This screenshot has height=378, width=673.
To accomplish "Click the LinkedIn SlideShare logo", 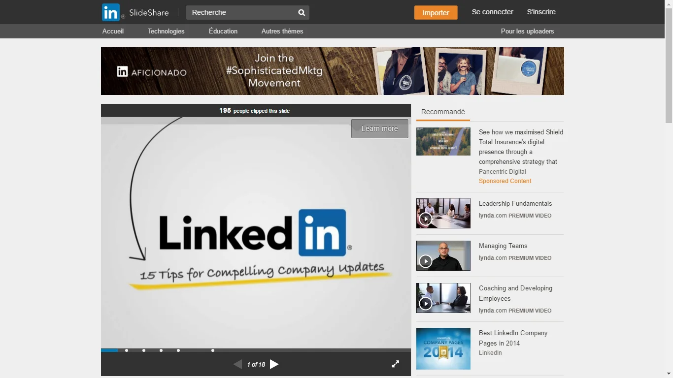I will pos(135,12).
